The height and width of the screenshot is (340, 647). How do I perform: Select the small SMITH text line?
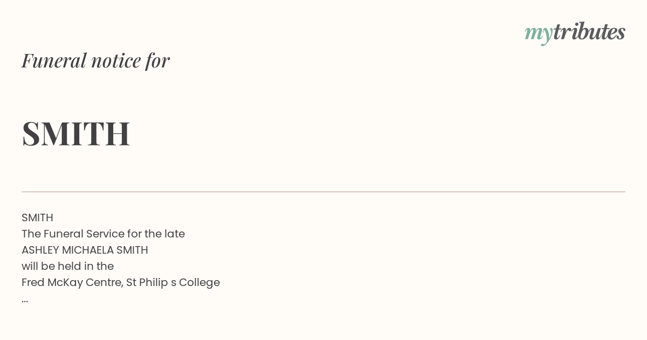coord(37,217)
